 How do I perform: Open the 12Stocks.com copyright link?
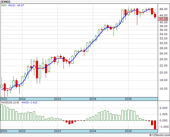tap(159, 135)
